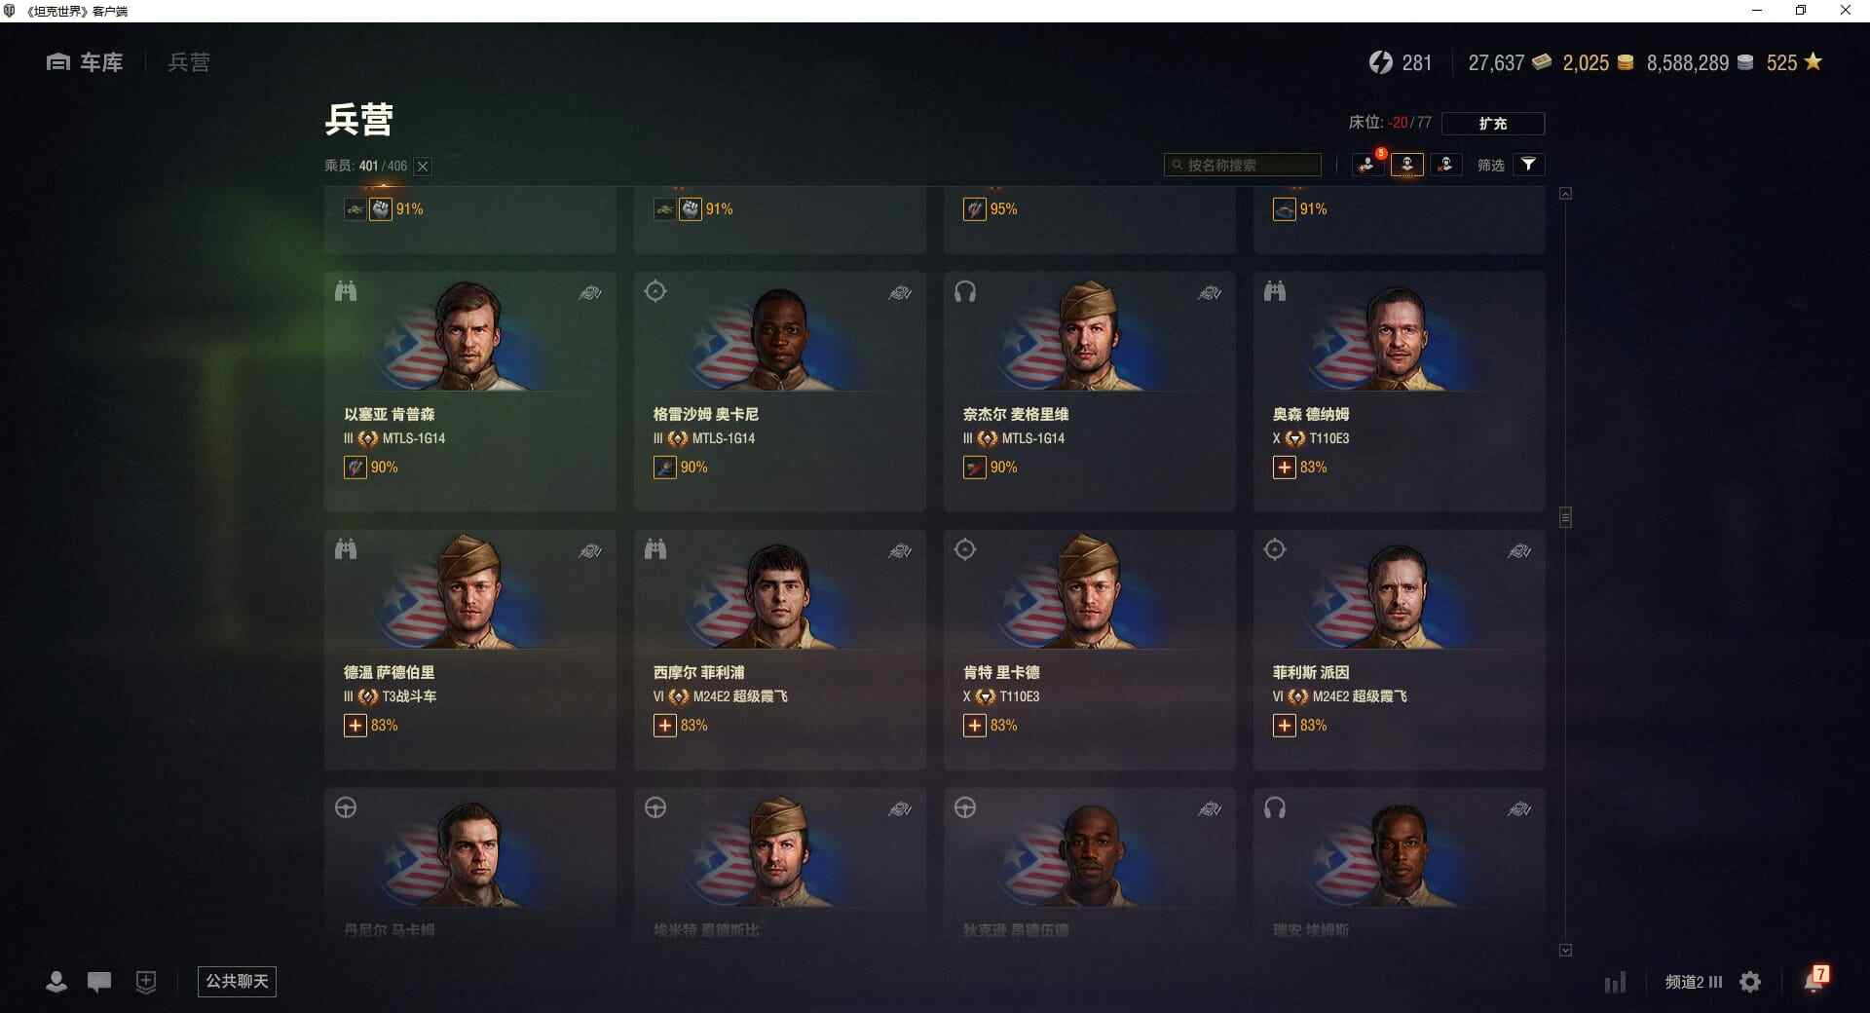Click the signal bars server status icon
This screenshot has width=1870, height=1013.
tap(1615, 982)
